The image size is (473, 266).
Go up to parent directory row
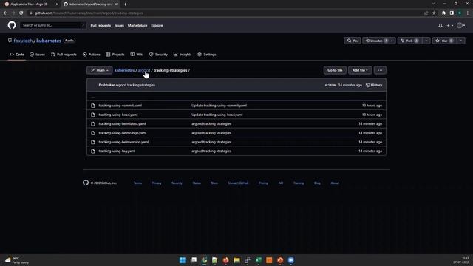pyautogui.click(x=236, y=97)
